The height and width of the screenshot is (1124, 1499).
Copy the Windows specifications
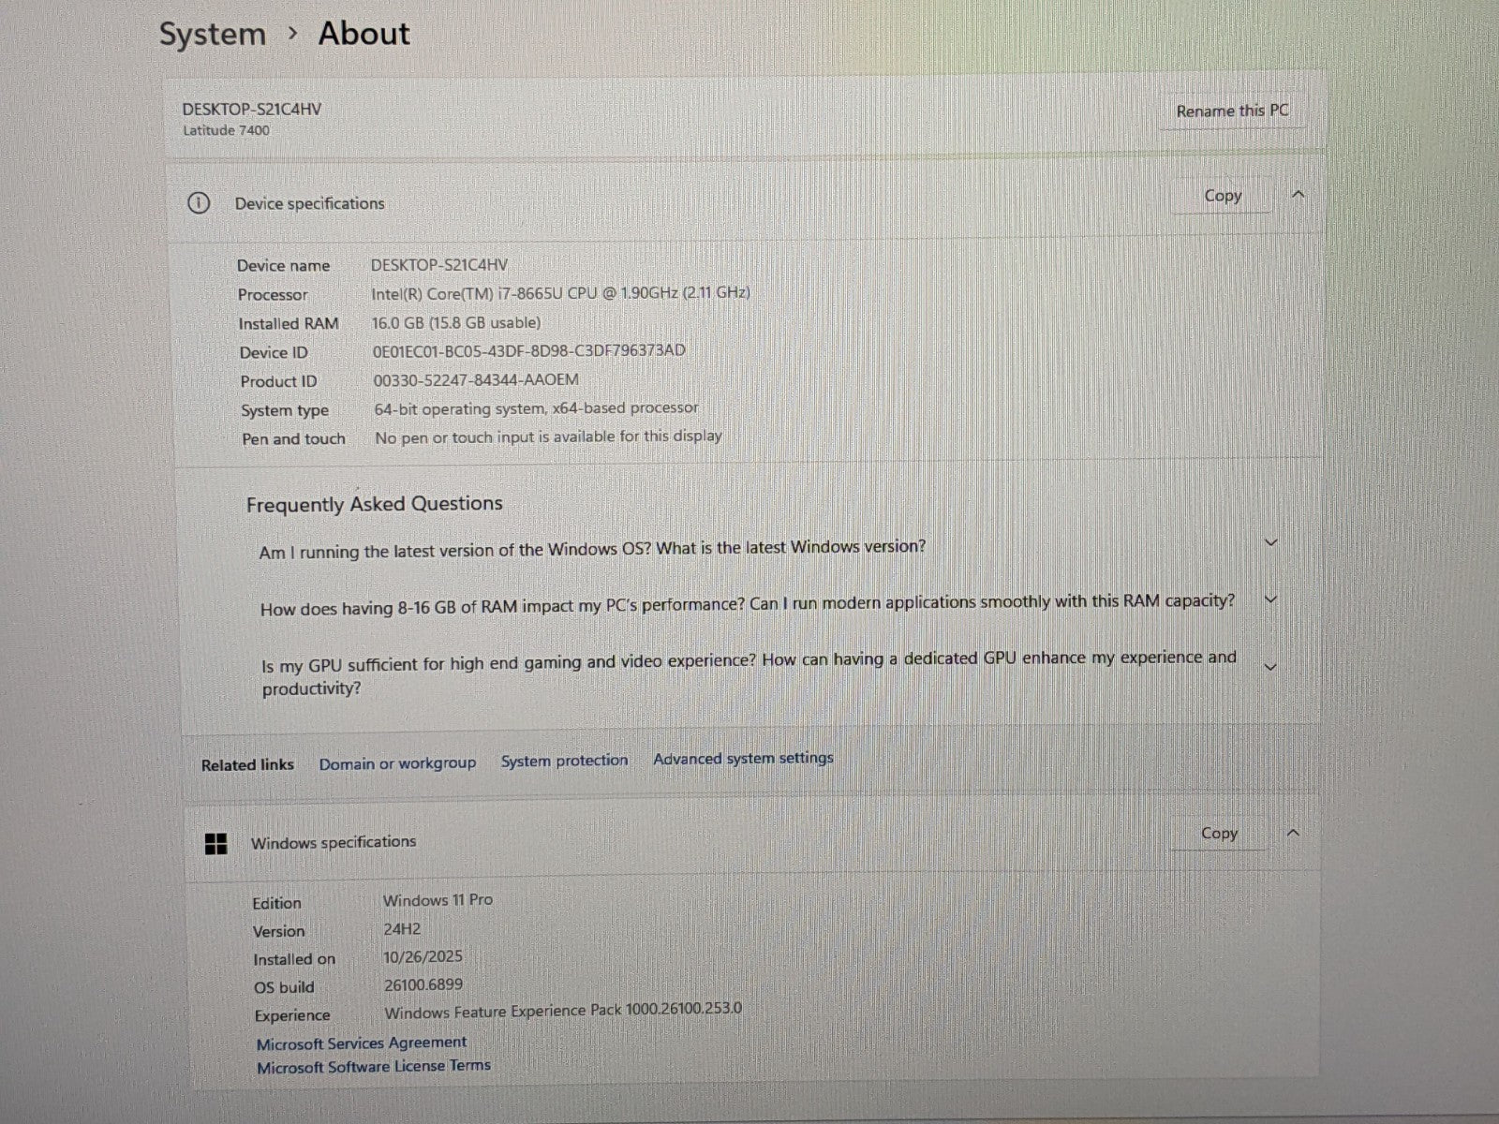1219,834
